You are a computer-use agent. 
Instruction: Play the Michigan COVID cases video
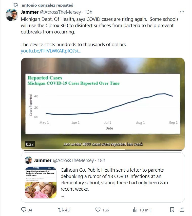(x=103, y=104)
